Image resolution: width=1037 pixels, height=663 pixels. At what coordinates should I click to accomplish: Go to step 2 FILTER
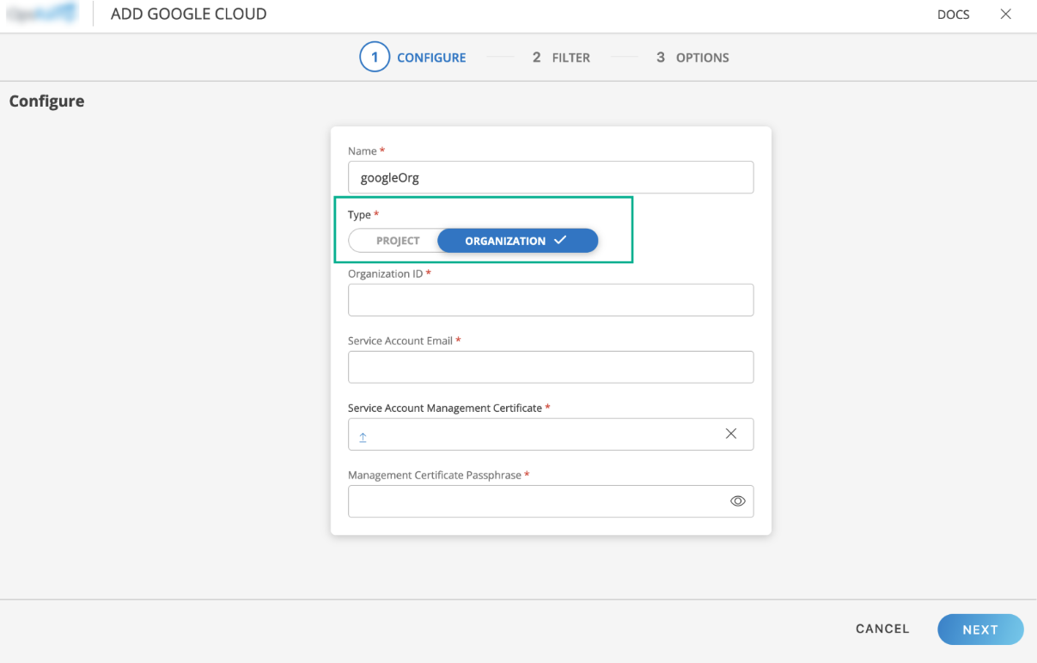click(x=561, y=58)
